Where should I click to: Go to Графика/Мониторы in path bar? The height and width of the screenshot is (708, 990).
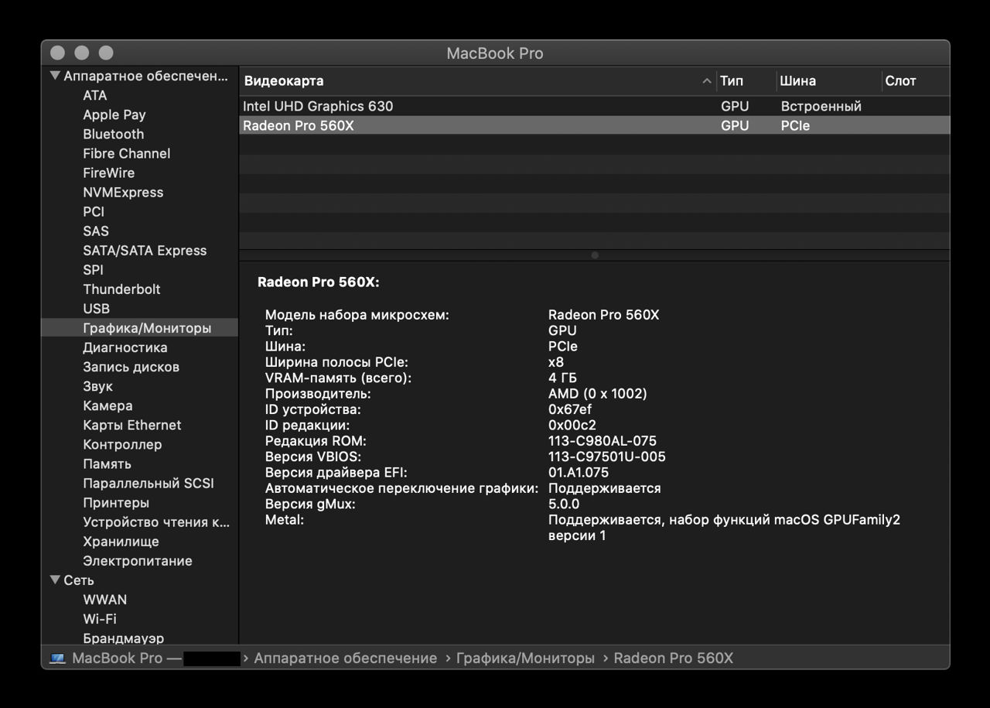coord(525,658)
